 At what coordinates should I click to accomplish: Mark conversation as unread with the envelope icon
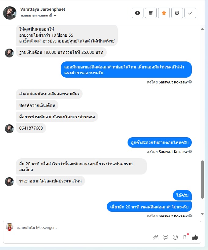click(177, 13)
